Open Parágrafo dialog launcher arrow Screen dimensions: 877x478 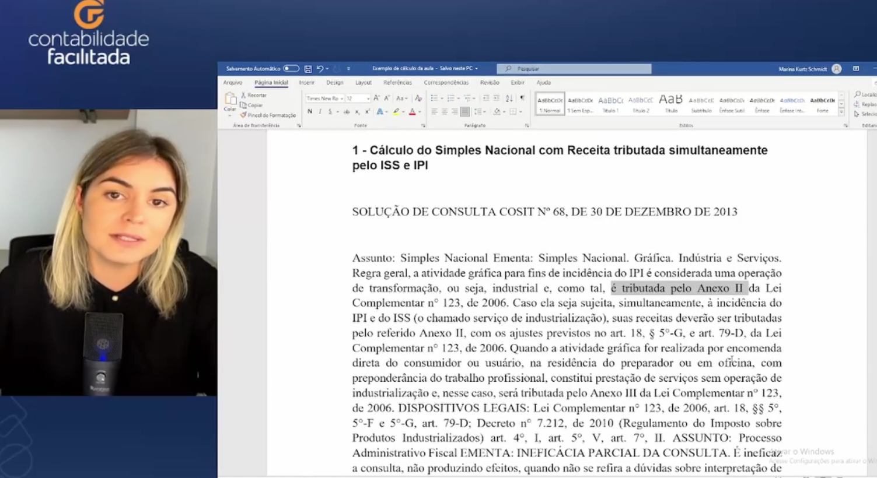tap(527, 125)
